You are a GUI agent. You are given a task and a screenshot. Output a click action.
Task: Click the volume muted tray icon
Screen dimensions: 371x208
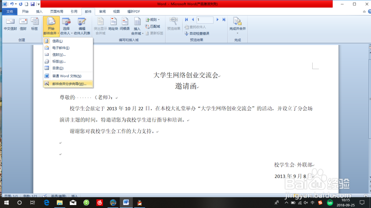[306, 202]
